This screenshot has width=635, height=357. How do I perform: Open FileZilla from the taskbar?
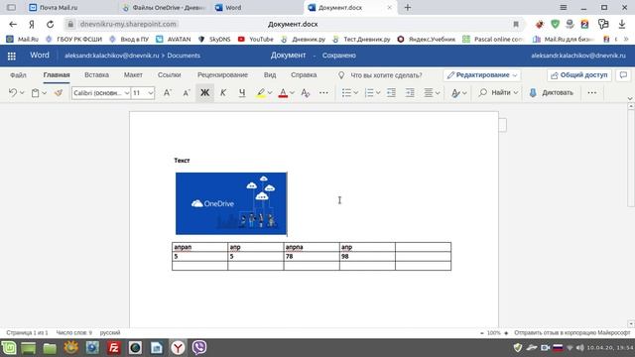pyautogui.click(x=114, y=348)
